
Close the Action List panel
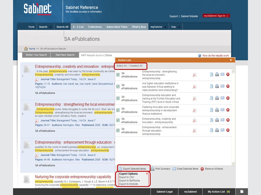[x=231, y=60]
